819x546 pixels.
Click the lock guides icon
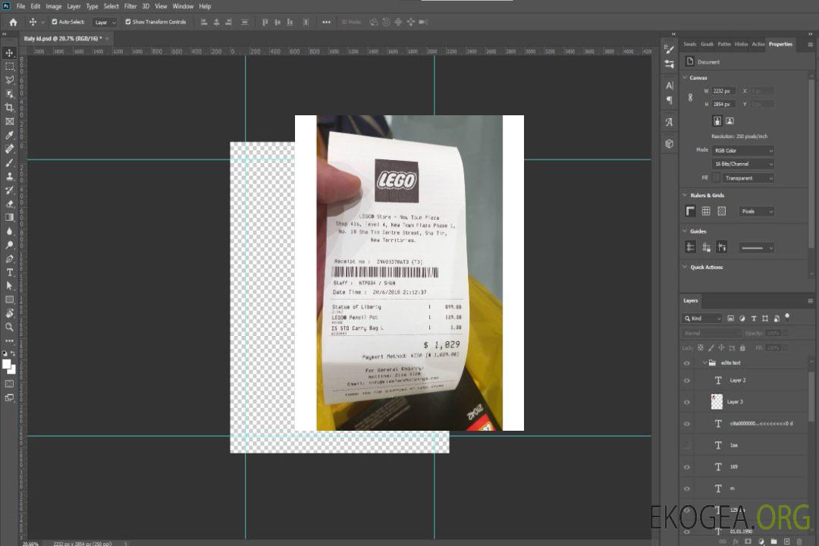point(706,247)
